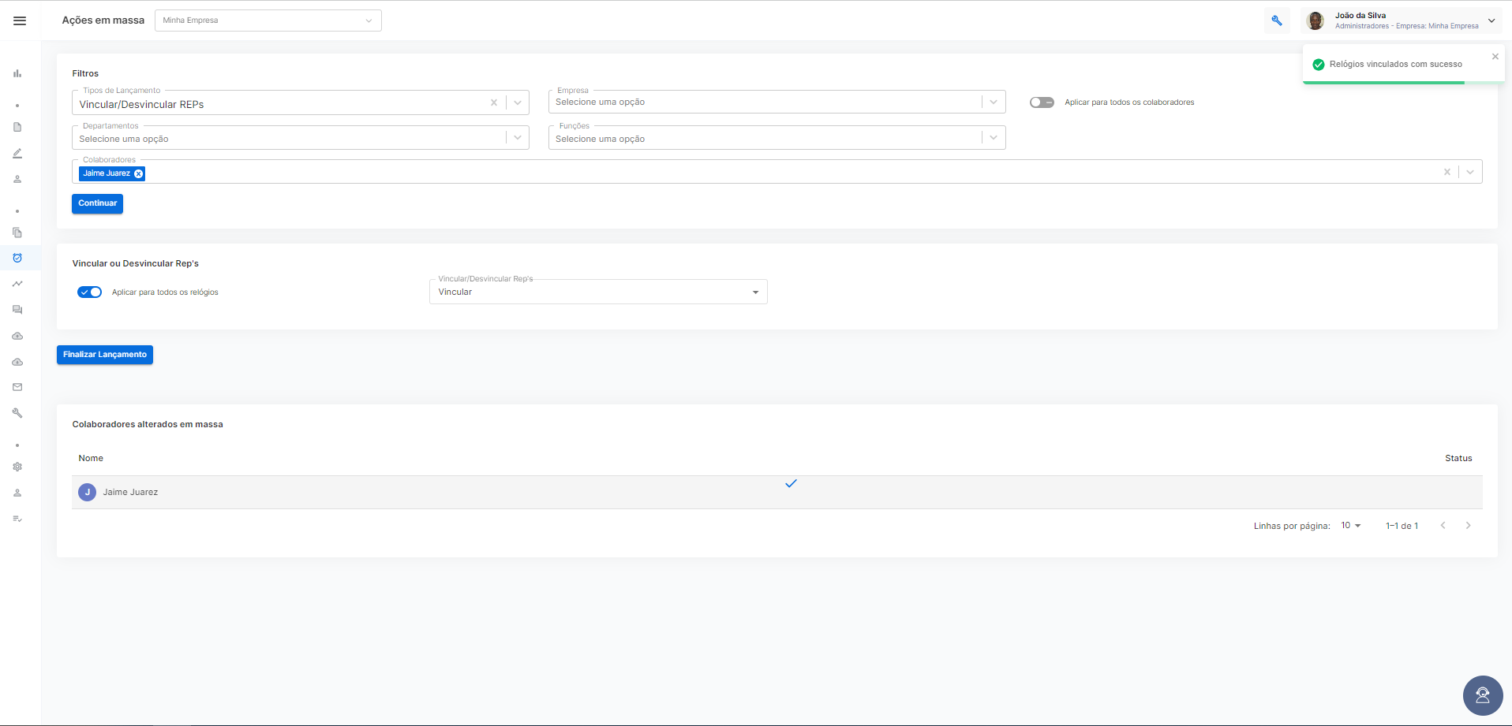Open the pencil edit sidebar icon
The height and width of the screenshot is (726, 1512).
pyautogui.click(x=17, y=153)
